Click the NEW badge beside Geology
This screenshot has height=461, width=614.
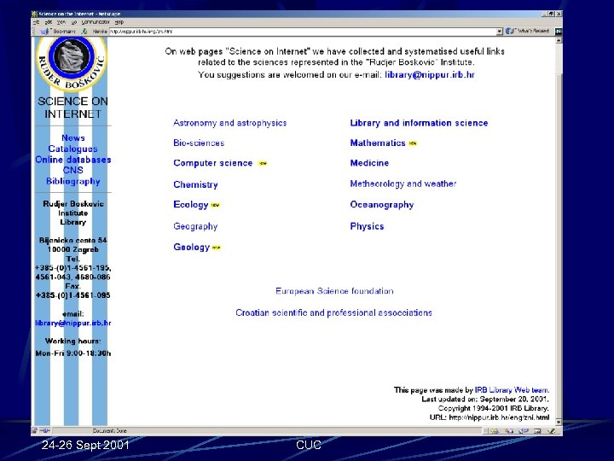point(216,248)
